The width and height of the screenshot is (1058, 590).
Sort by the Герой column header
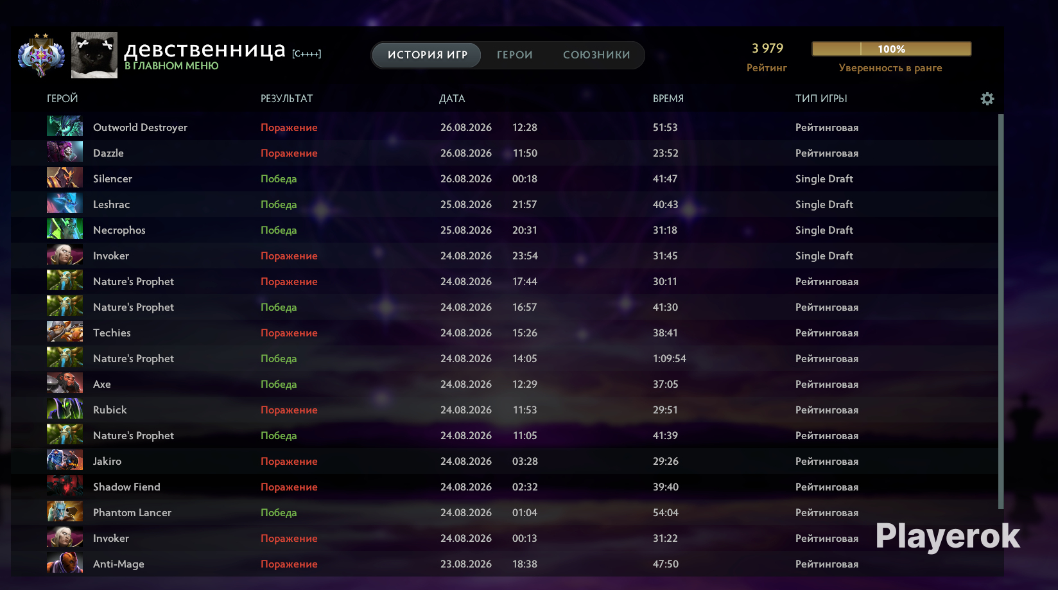coord(62,98)
